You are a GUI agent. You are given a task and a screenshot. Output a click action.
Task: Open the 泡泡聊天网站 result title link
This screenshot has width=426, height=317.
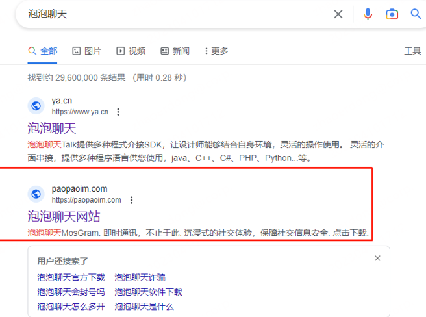tap(64, 216)
